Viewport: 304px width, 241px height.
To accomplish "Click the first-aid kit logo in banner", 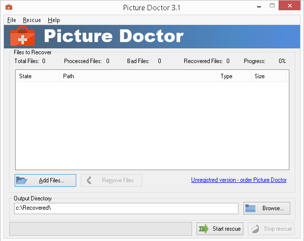I will [22, 36].
